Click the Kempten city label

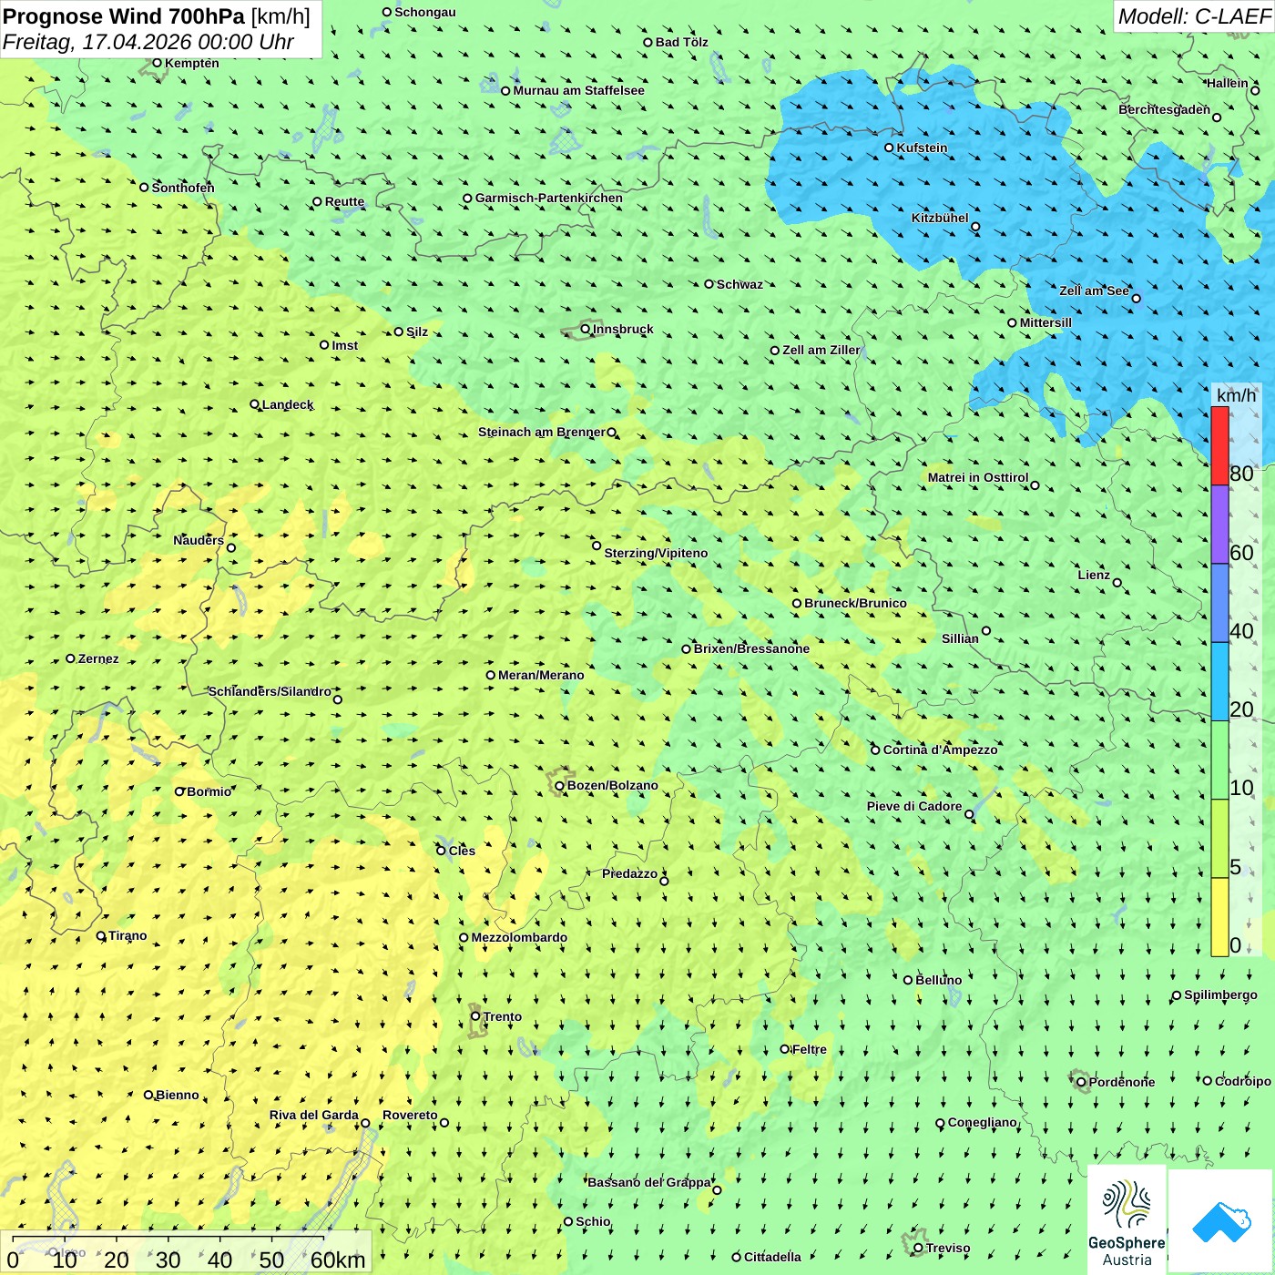point(191,63)
